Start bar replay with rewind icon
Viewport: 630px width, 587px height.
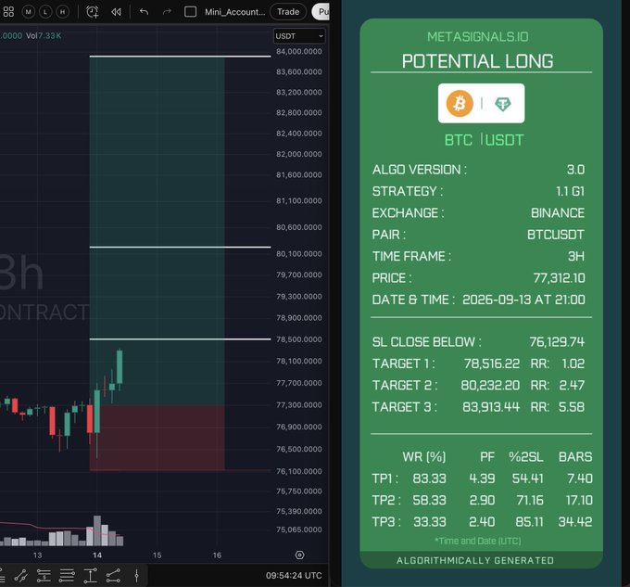click(116, 12)
